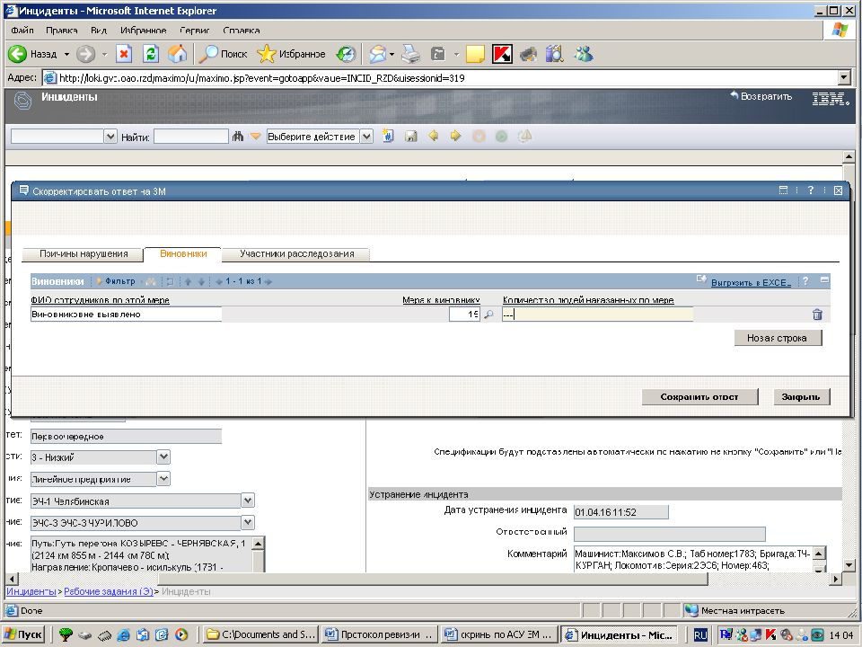Save the incident with diskette icon
Viewport: 862px width, 647px height.
point(410,136)
